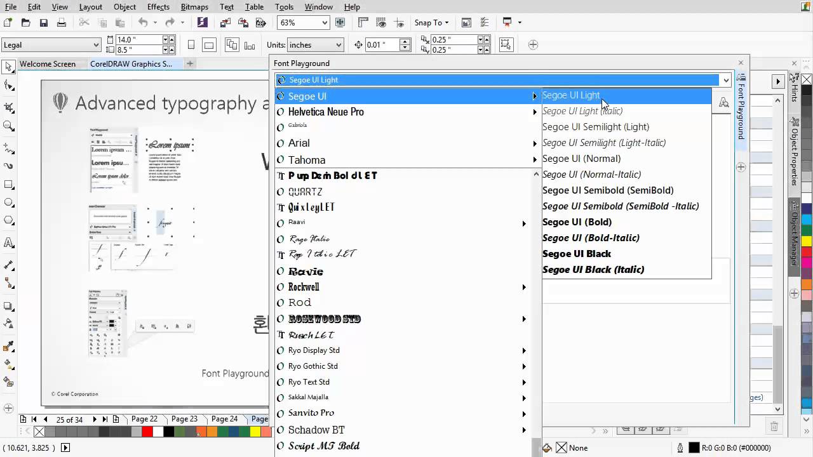
Task: Open the Snap To dropdown
Action: point(432,23)
